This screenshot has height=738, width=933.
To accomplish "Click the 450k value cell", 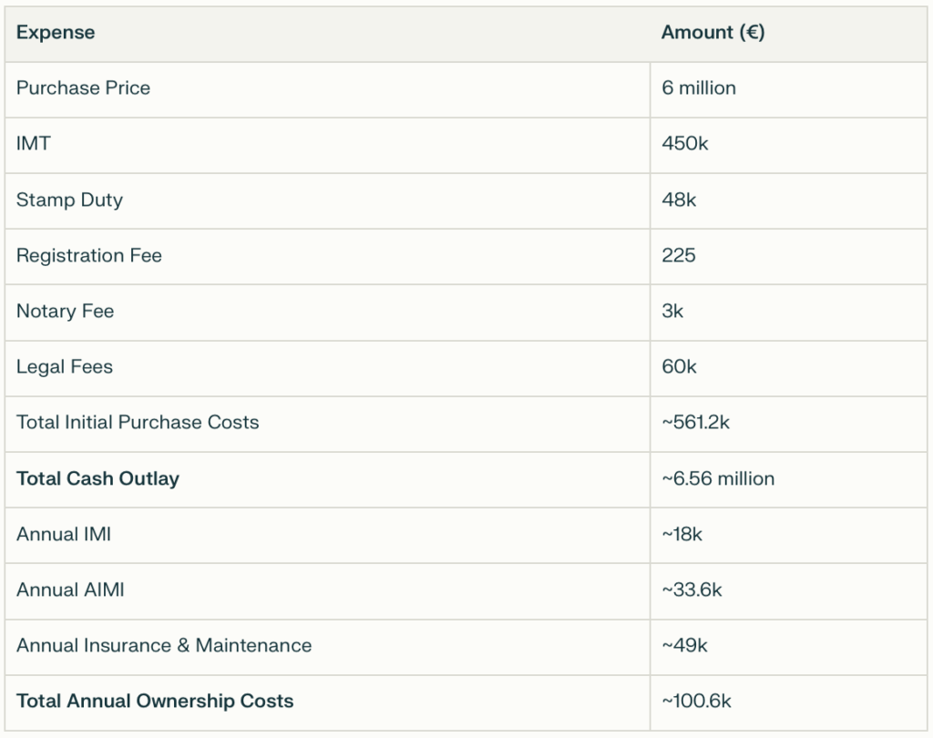I will click(x=683, y=144).
